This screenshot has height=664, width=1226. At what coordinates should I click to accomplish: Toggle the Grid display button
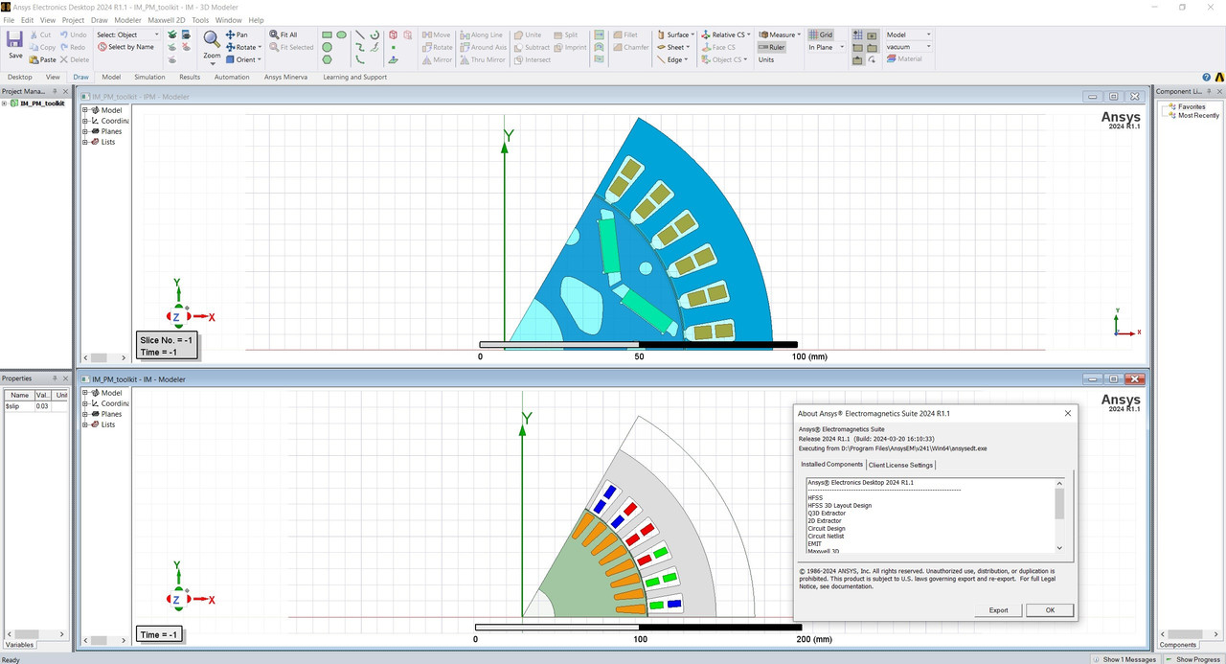[x=821, y=34]
